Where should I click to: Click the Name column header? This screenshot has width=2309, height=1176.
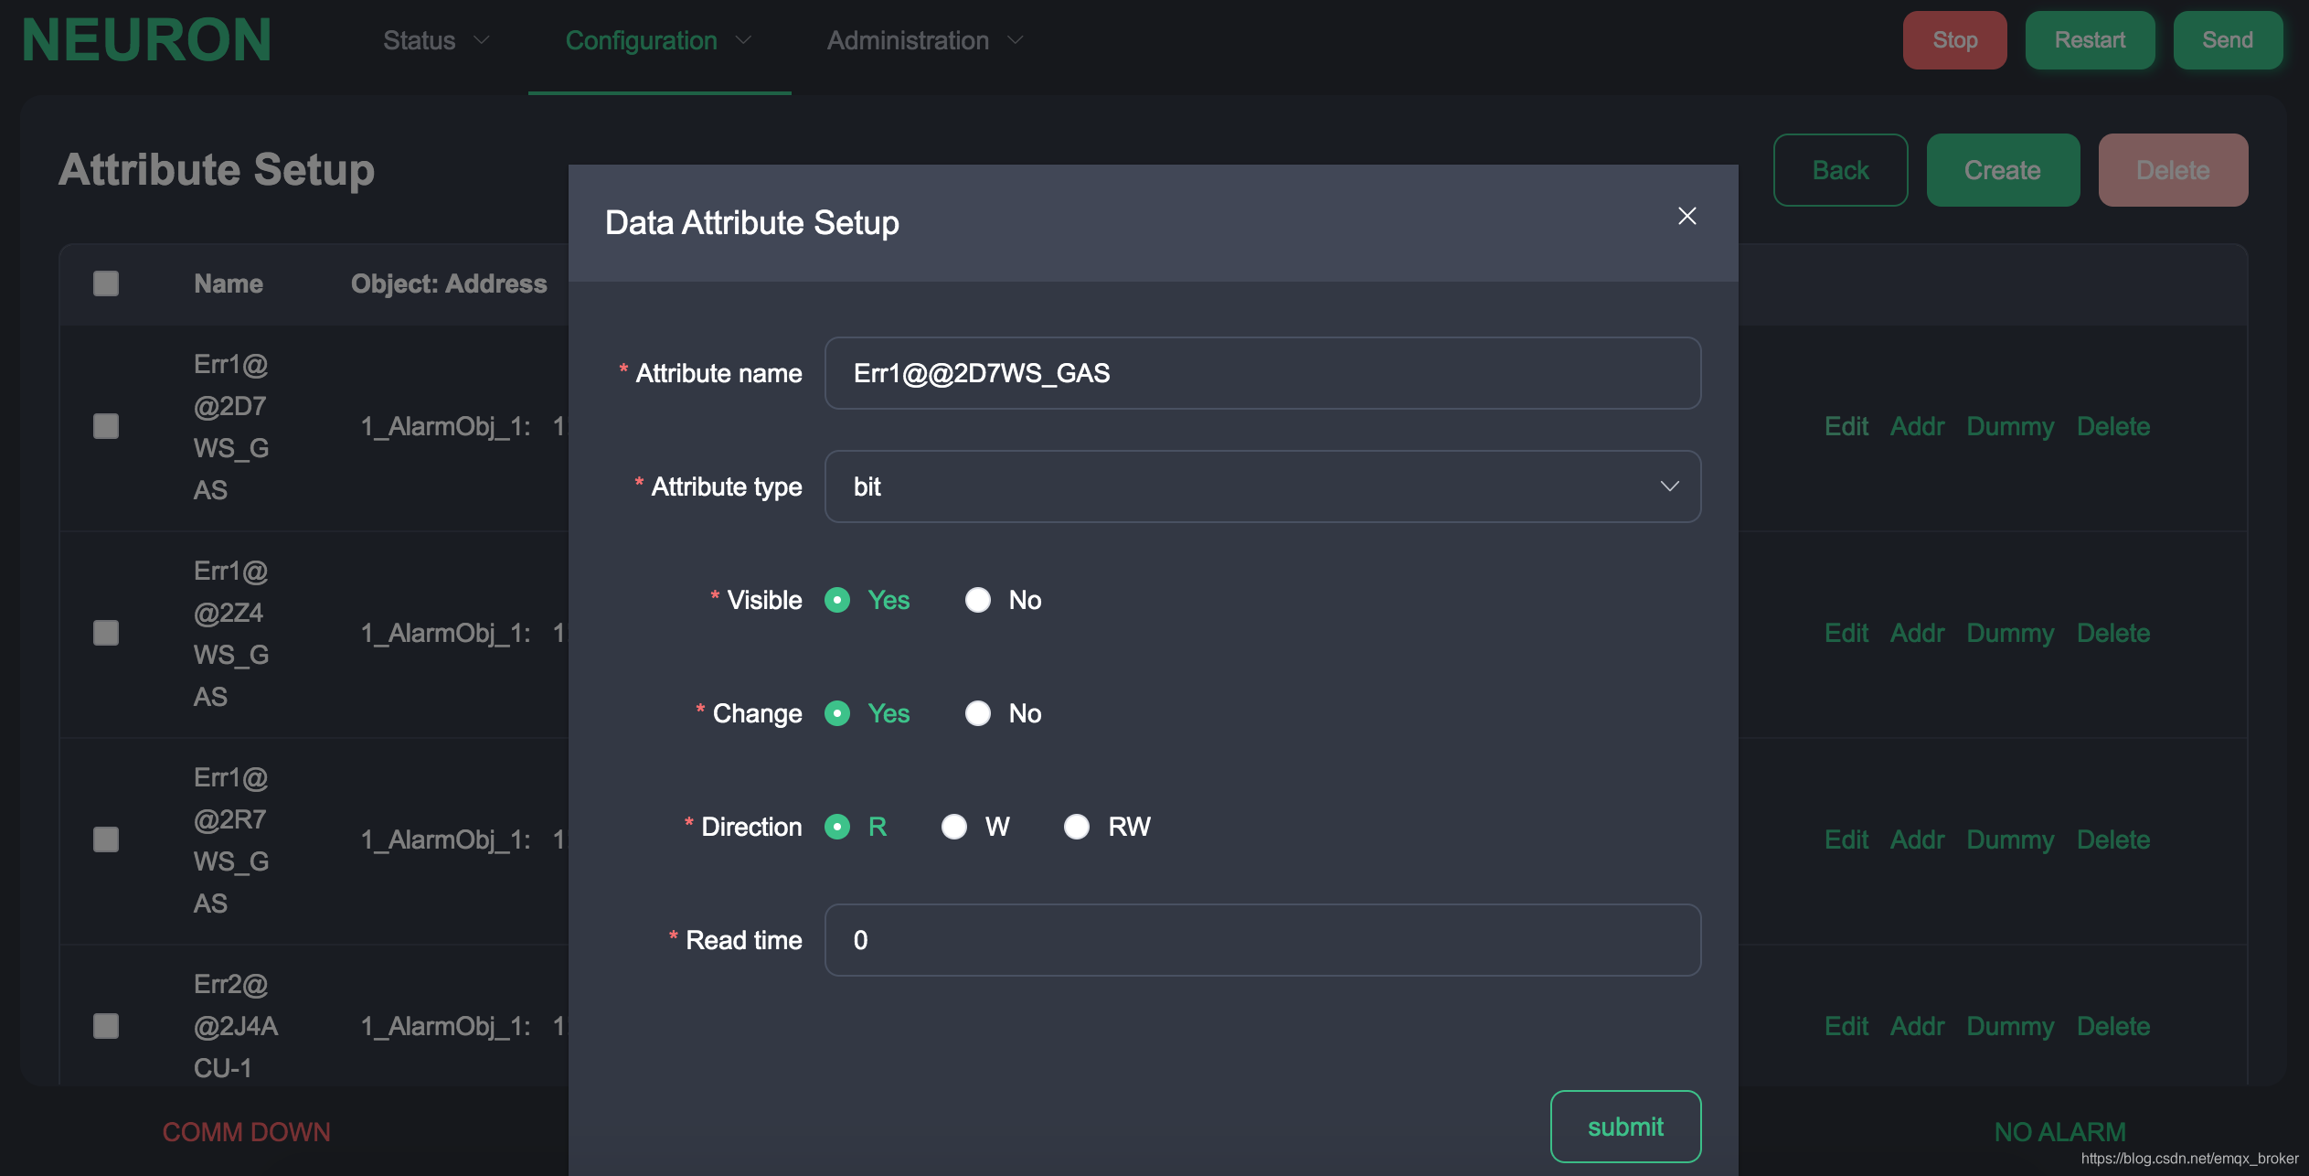click(229, 283)
